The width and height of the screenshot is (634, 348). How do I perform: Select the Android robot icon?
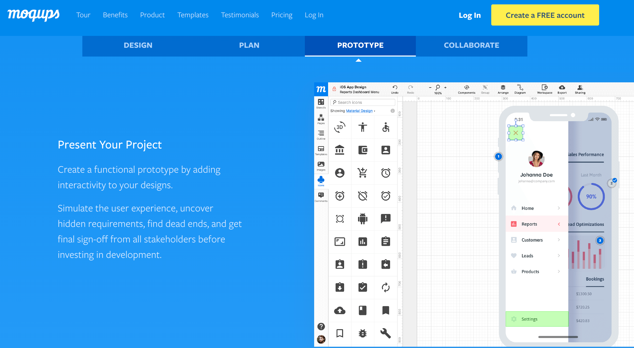[363, 219]
